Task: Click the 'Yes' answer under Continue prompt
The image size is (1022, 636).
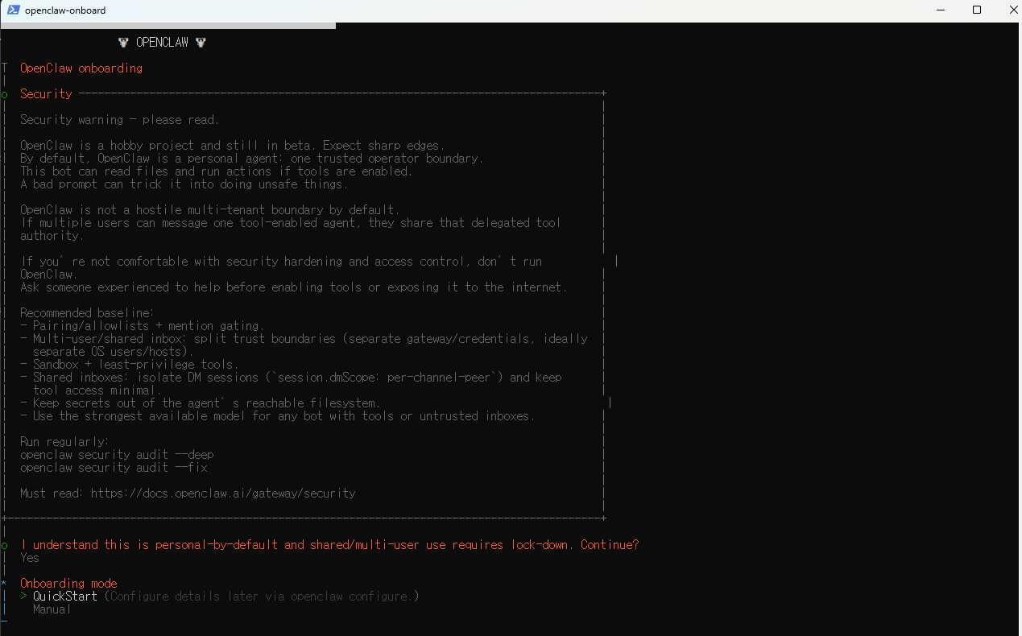Action: click(30, 558)
